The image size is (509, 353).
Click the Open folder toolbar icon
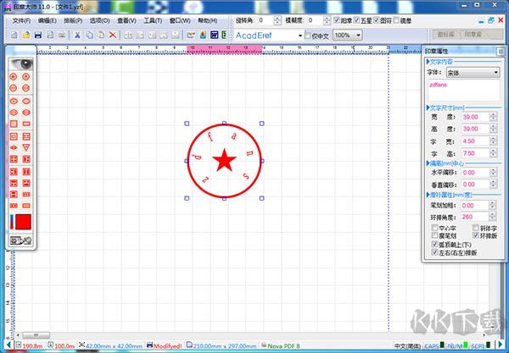[26, 35]
